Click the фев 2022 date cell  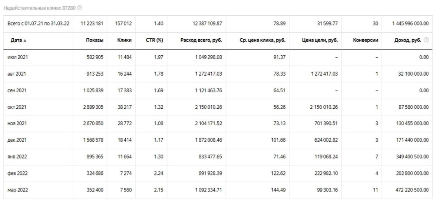[x=17, y=173]
